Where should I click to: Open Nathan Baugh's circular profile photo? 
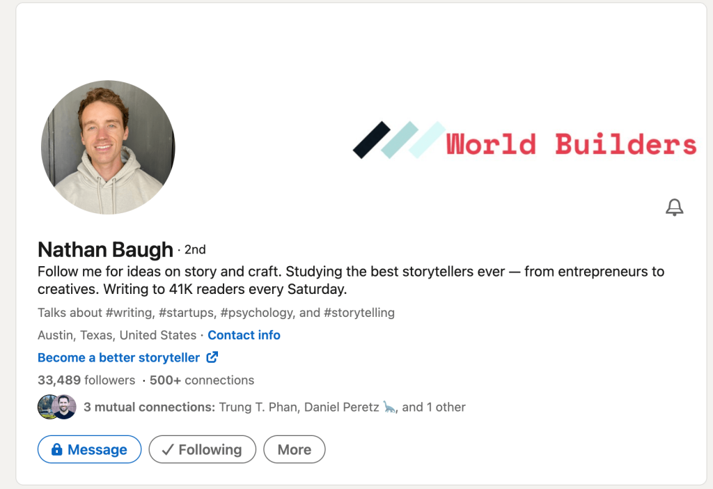[108, 147]
